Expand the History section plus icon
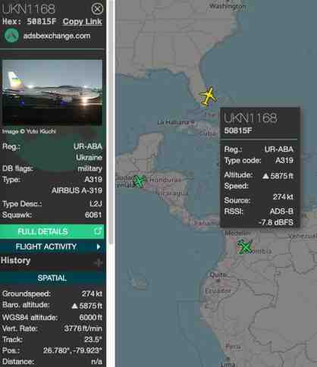The width and height of the screenshot is (317, 367). [99, 263]
